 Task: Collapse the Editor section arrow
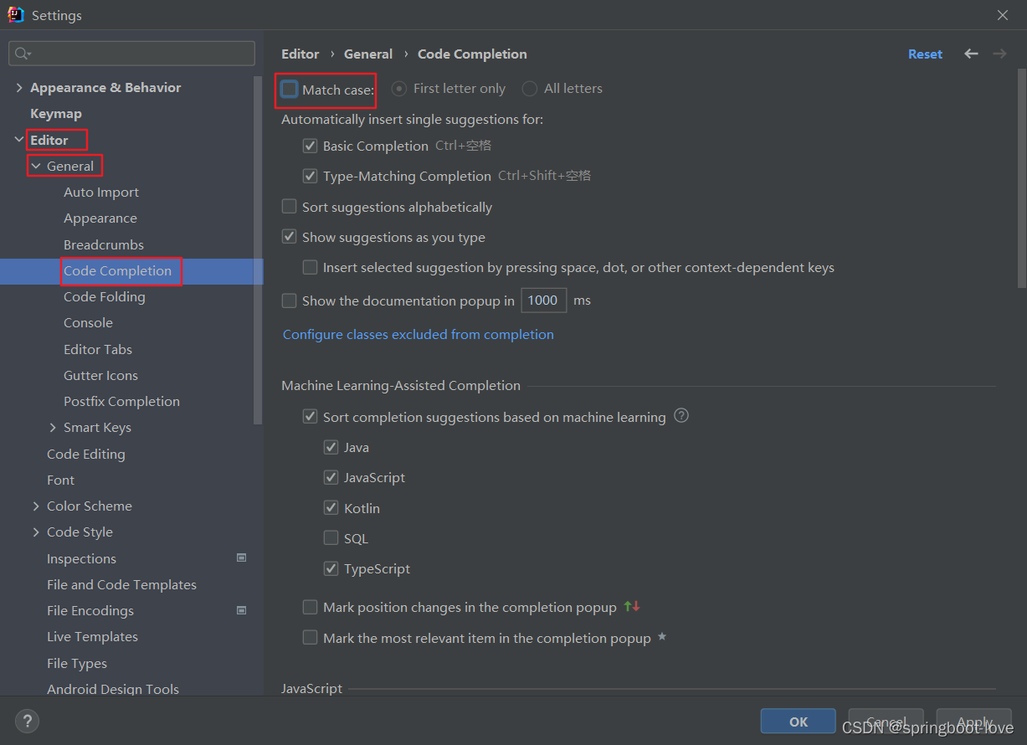pyautogui.click(x=19, y=140)
